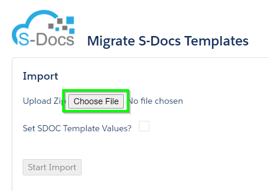Tick the Set SDOC Template Values checkbox
The width and height of the screenshot is (269, 191).
pyautogui.click(x=144, y=126)
